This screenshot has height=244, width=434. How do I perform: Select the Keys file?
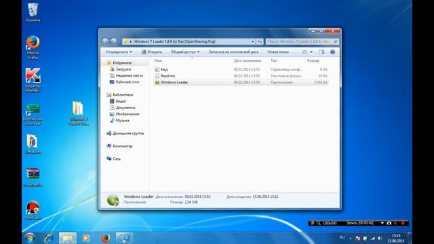[241, 69]
